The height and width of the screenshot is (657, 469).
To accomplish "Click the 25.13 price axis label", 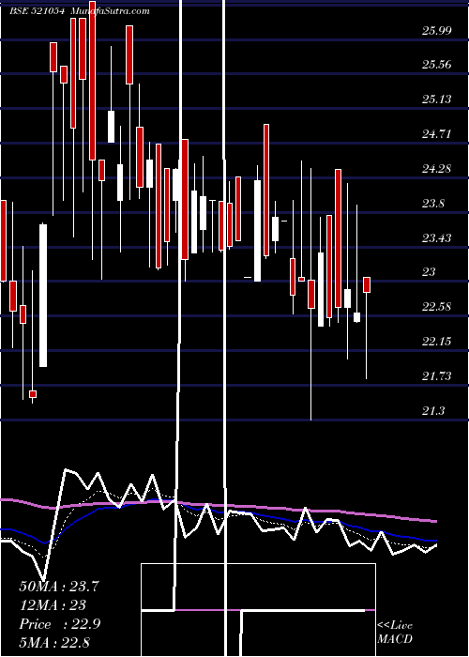I will tap(437, 99).
